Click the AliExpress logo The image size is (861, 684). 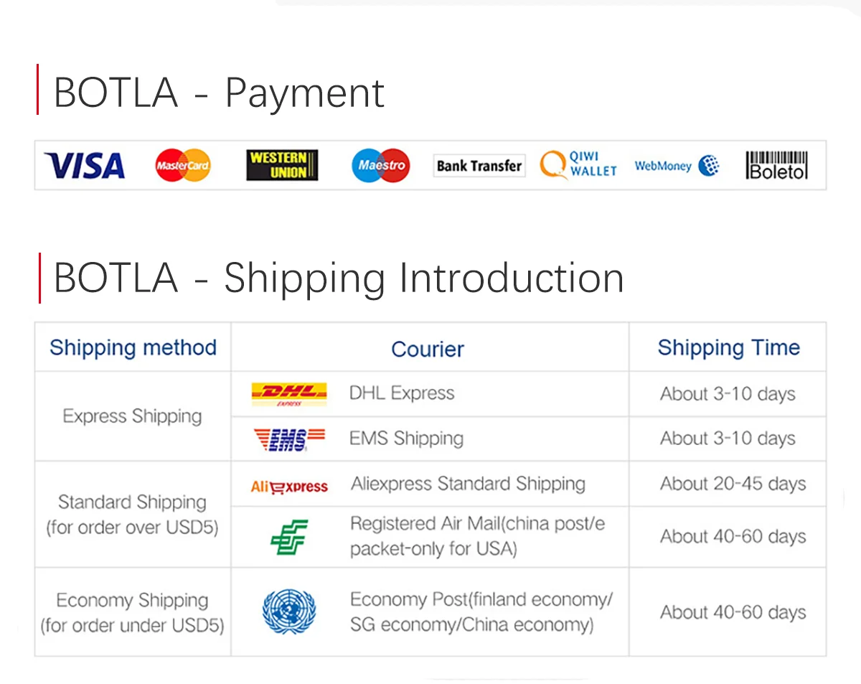289,487
